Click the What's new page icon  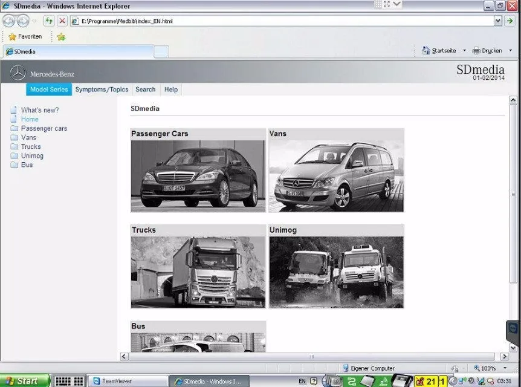(14, 109)
